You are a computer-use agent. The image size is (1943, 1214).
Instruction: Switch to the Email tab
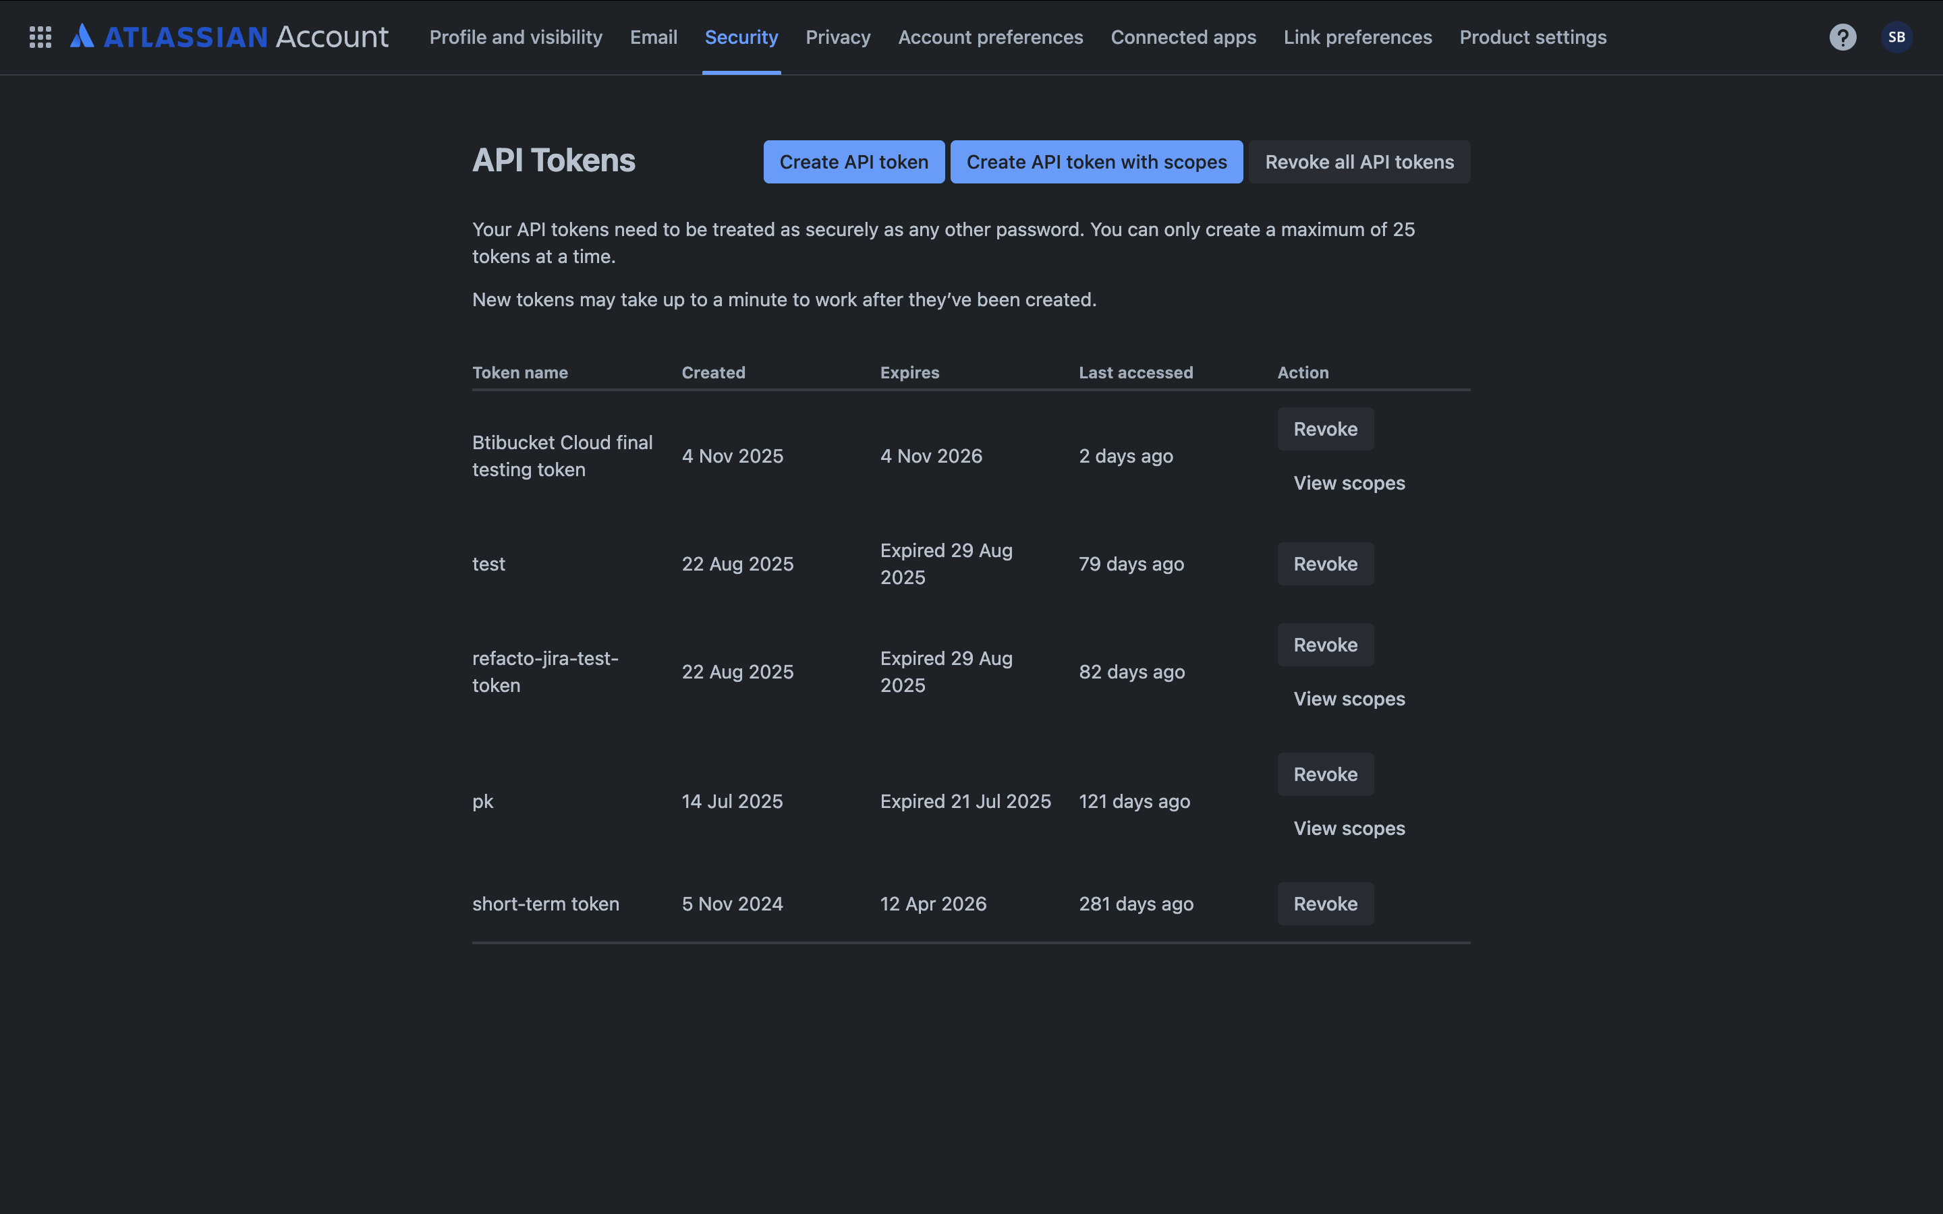[x=653, y=37]
